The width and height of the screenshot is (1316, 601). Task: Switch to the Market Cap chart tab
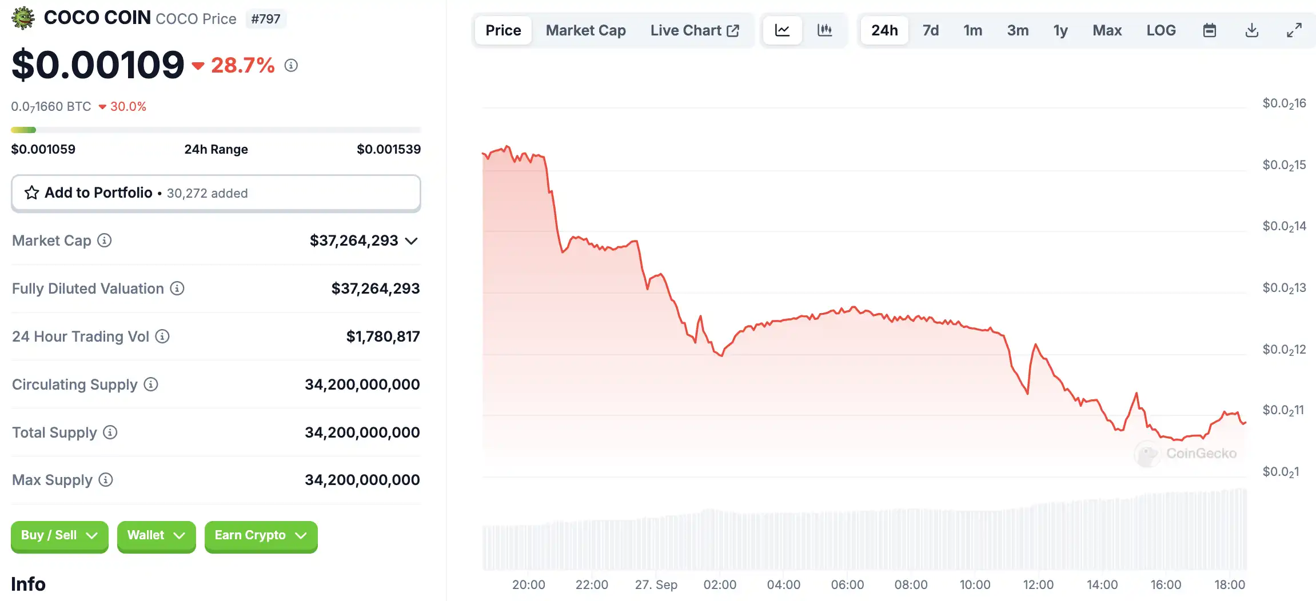coord(585,30)
